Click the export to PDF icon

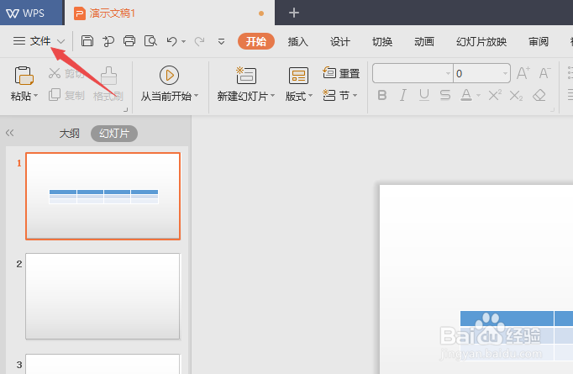[108, 41]
